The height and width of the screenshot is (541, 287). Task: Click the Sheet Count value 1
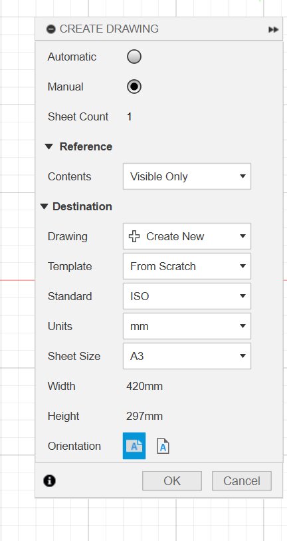[x=129, y=116]
